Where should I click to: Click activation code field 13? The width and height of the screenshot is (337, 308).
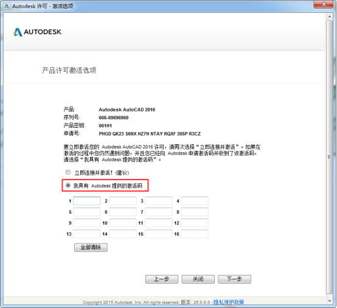87,234
